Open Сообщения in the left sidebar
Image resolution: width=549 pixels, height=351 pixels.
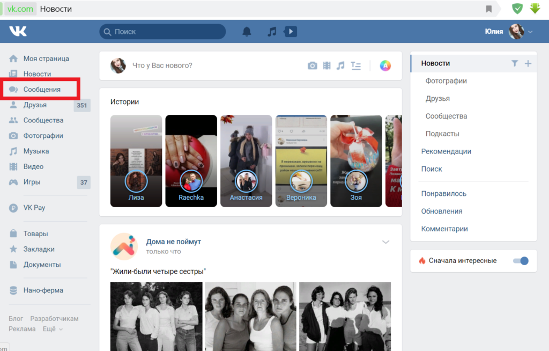tap(42, 90)
